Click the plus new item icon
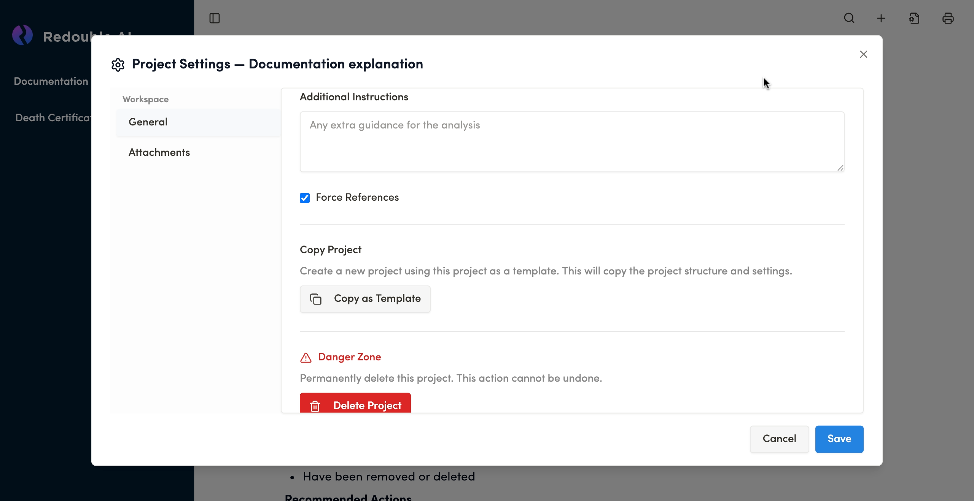Viewport: 974px width, 501px height. coord(881,18)
